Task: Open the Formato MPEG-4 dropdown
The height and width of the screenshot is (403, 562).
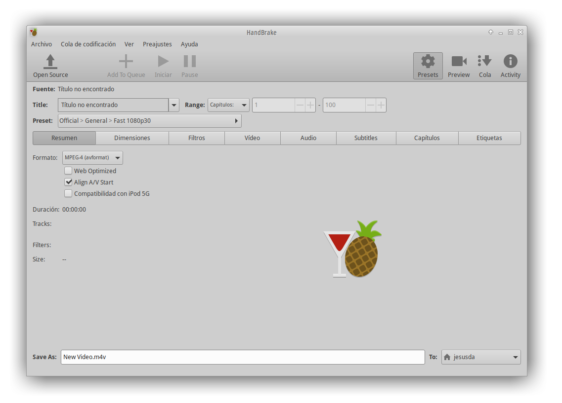Action: click(92, 158)
